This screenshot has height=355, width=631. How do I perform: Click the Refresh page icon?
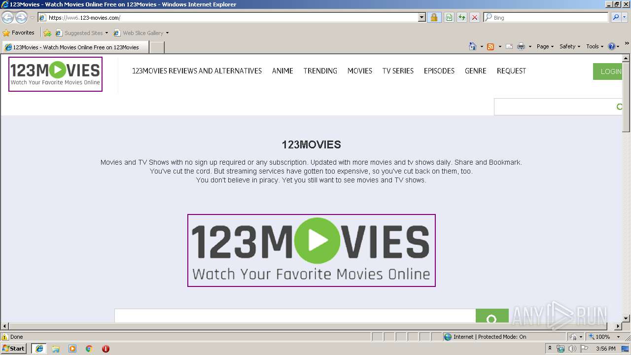click(x=462, y=17)
